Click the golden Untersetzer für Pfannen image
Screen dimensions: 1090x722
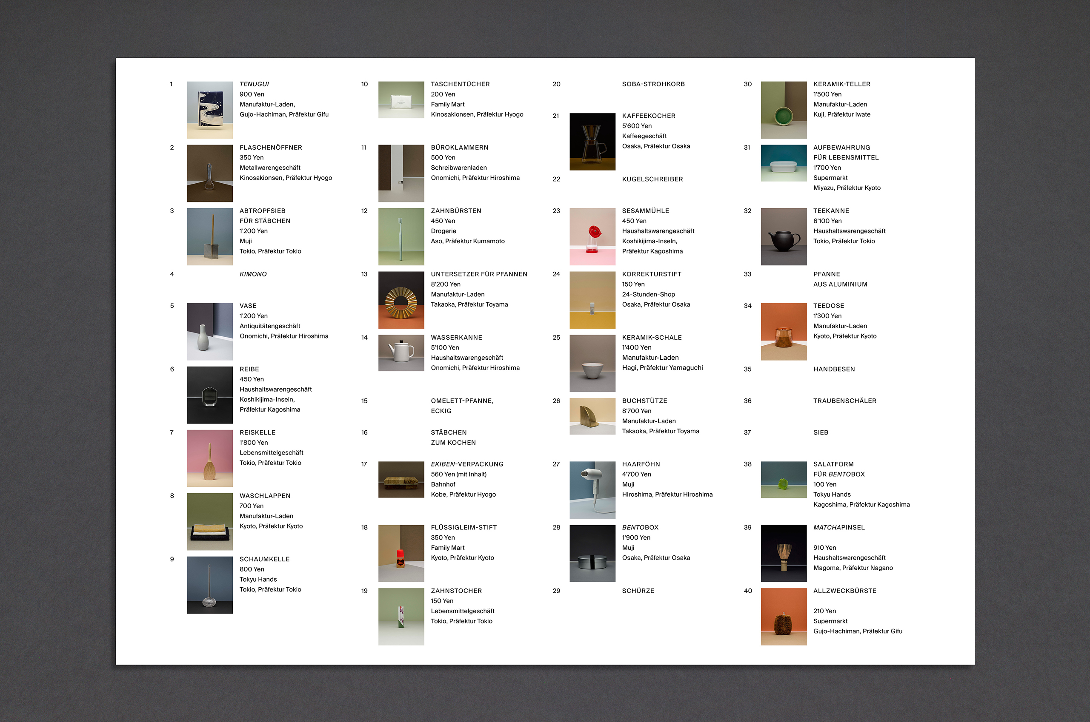pyautogui.click(x=401, y=300)
